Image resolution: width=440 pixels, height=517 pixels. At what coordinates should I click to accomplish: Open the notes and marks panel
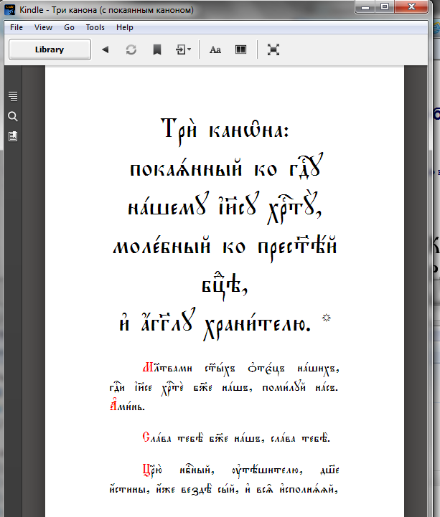(x=13, y=136)
